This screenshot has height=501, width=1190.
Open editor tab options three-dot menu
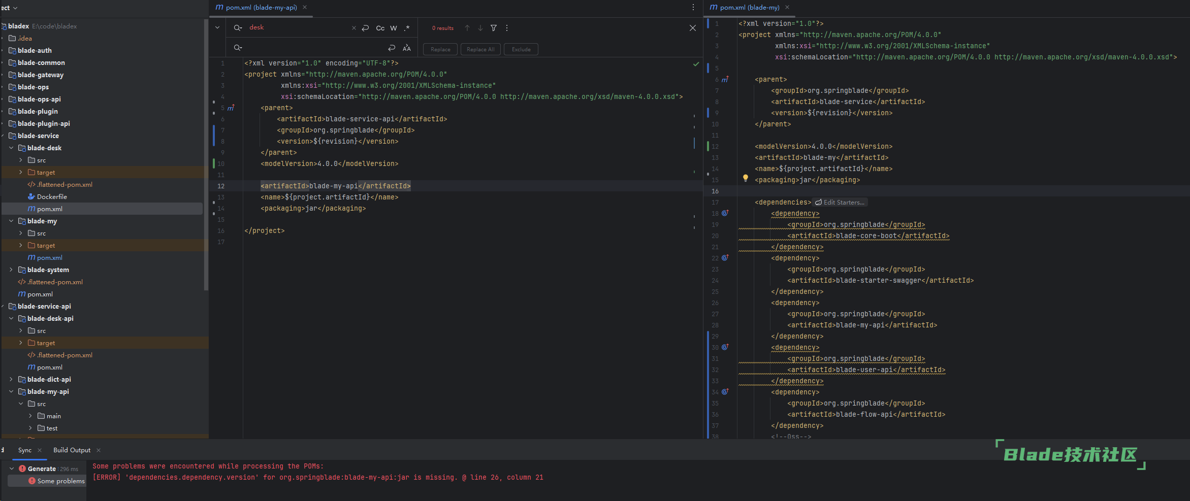(693, 7)
